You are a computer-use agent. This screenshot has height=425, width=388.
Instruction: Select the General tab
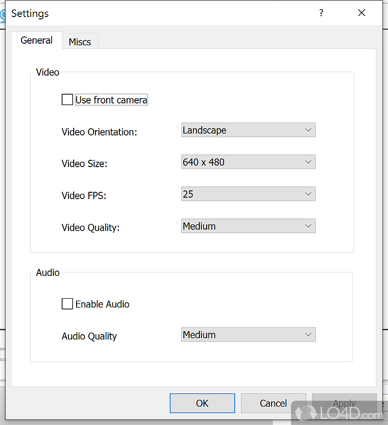click(36, 40)
